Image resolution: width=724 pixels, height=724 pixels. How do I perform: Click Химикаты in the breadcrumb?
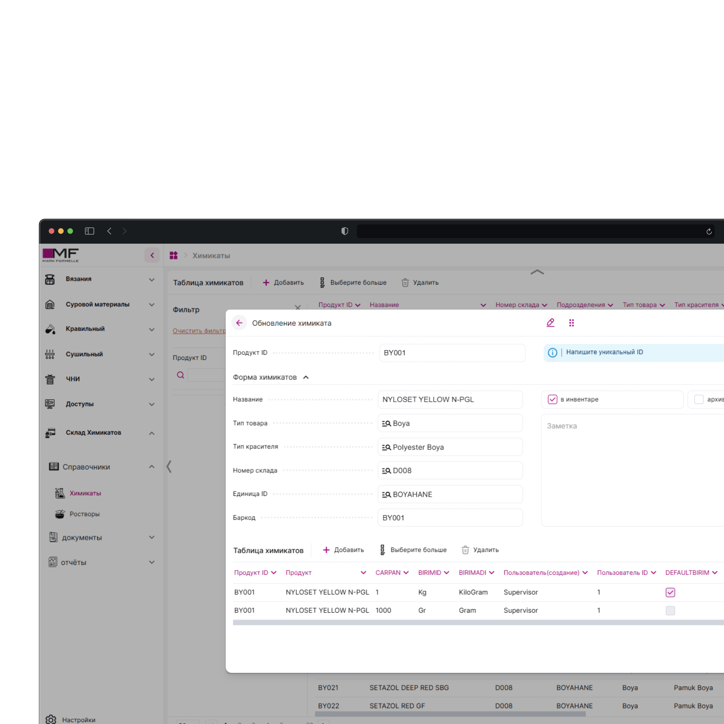(211, 256)
